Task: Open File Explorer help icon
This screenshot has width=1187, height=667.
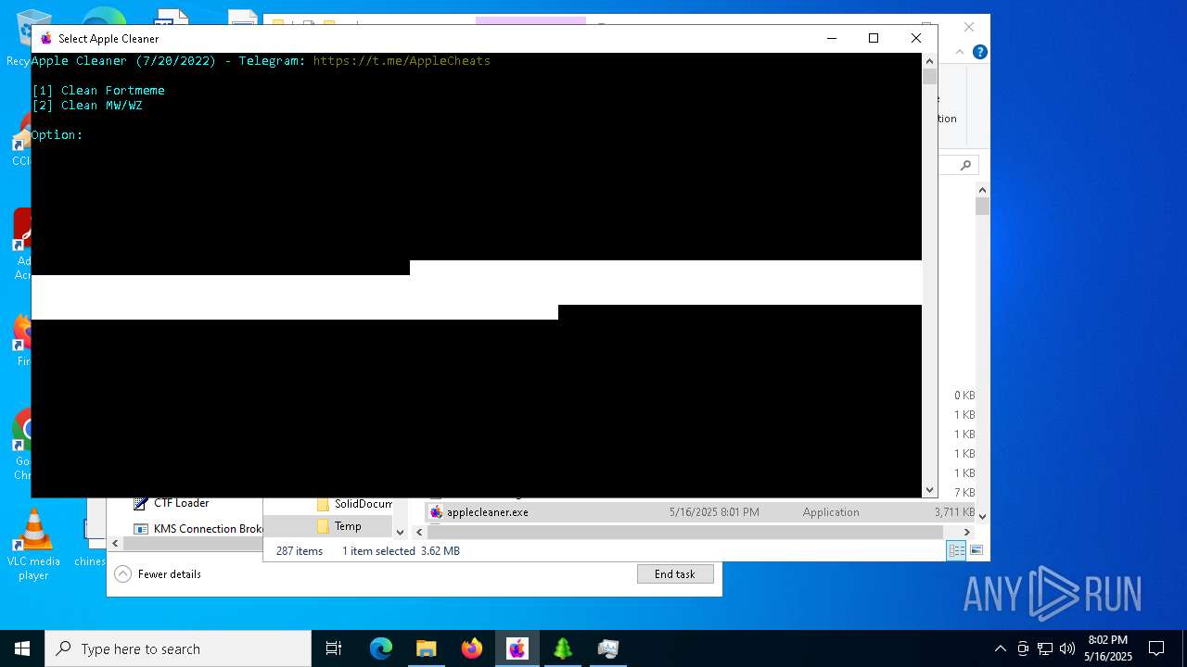Action: point(979,52)
